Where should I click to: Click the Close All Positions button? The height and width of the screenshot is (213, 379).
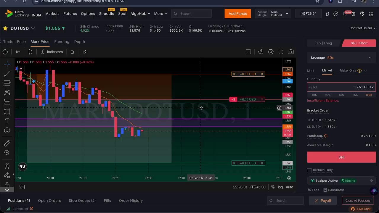[358, 201]
